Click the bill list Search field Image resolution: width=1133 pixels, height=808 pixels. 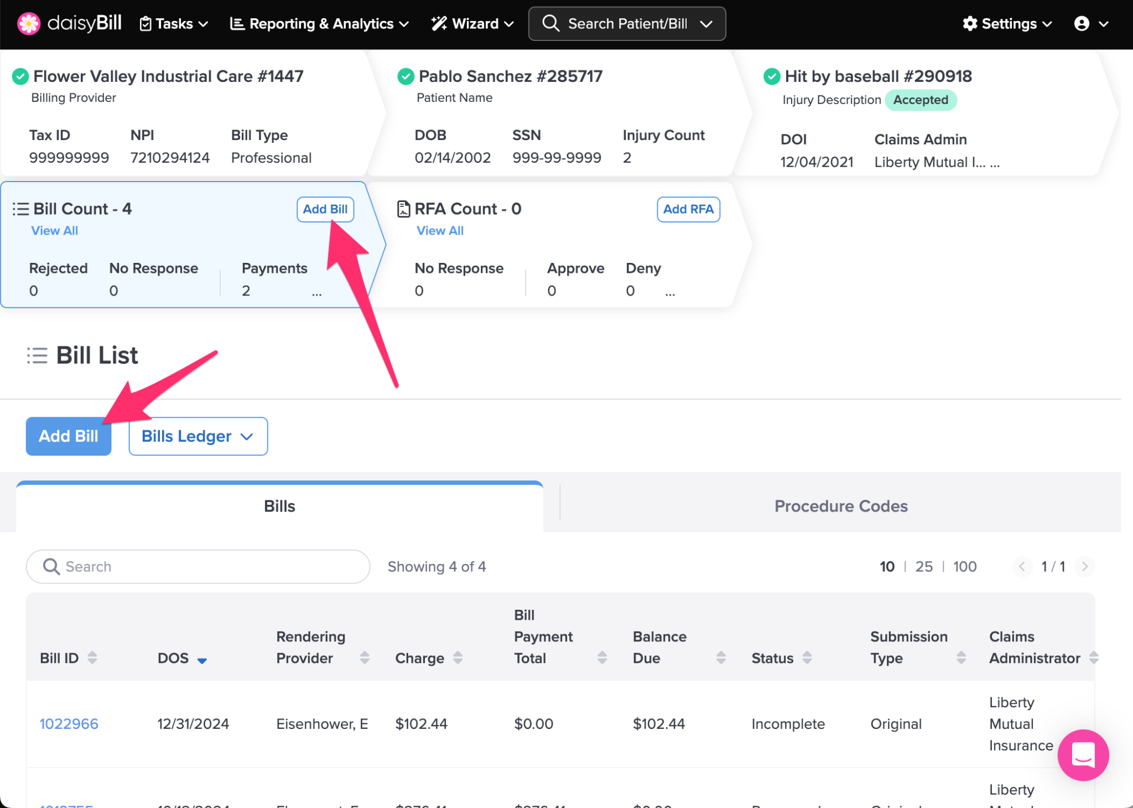coord(198,566)
